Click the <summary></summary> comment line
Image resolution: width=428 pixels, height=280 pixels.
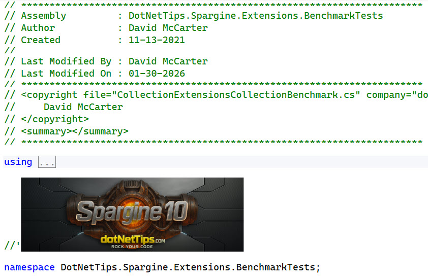click(75, 131)
